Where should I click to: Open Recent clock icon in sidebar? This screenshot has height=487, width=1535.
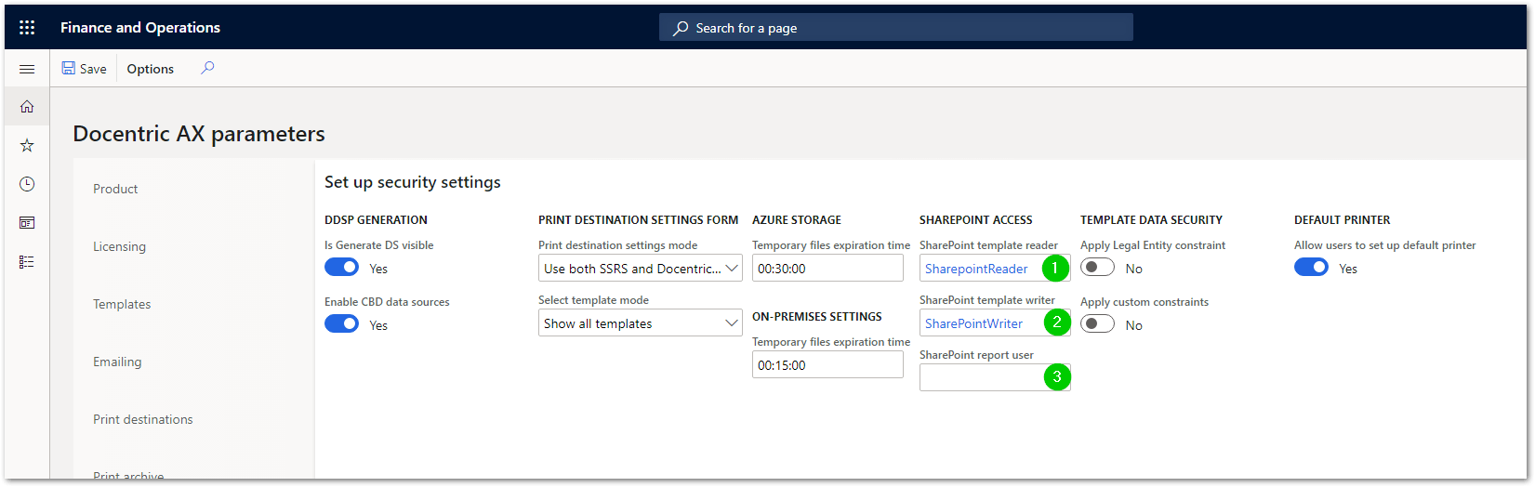point(27,184)
